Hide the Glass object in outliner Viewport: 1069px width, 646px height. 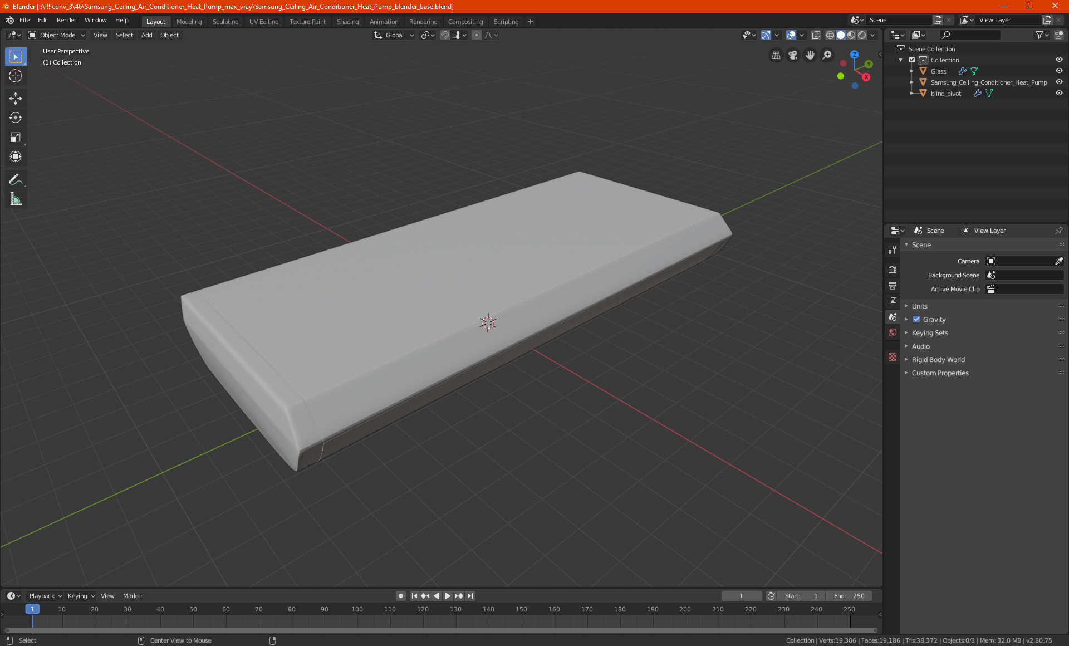[x=1059, y=71]
